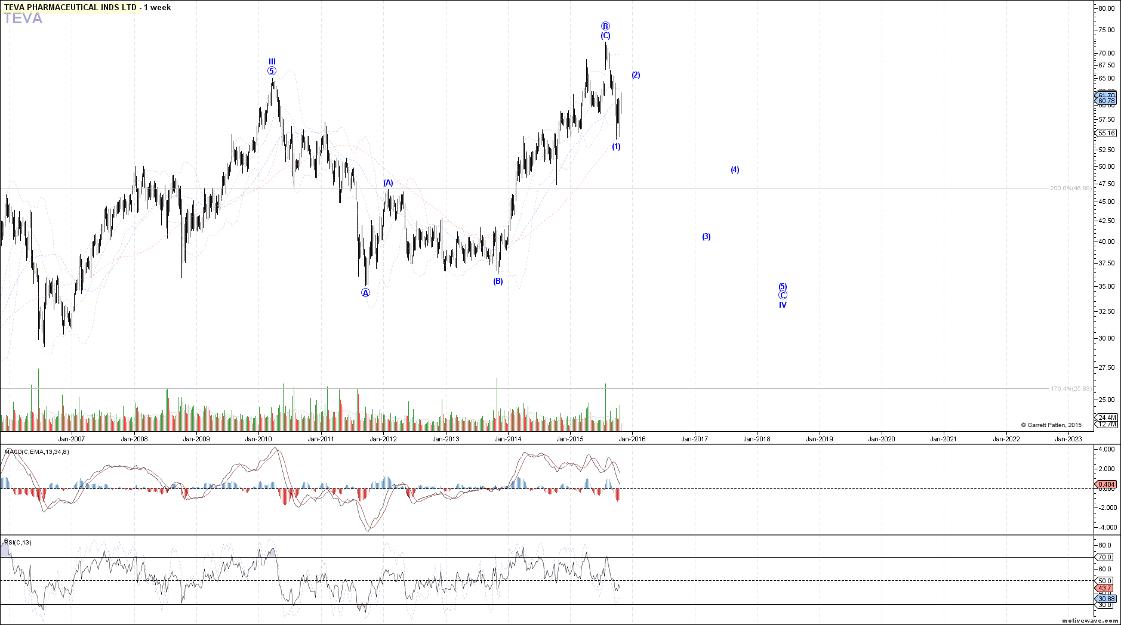Click the Jan-2010 date axis label
Screen dimensions: 1121x625
click(258, 439)
